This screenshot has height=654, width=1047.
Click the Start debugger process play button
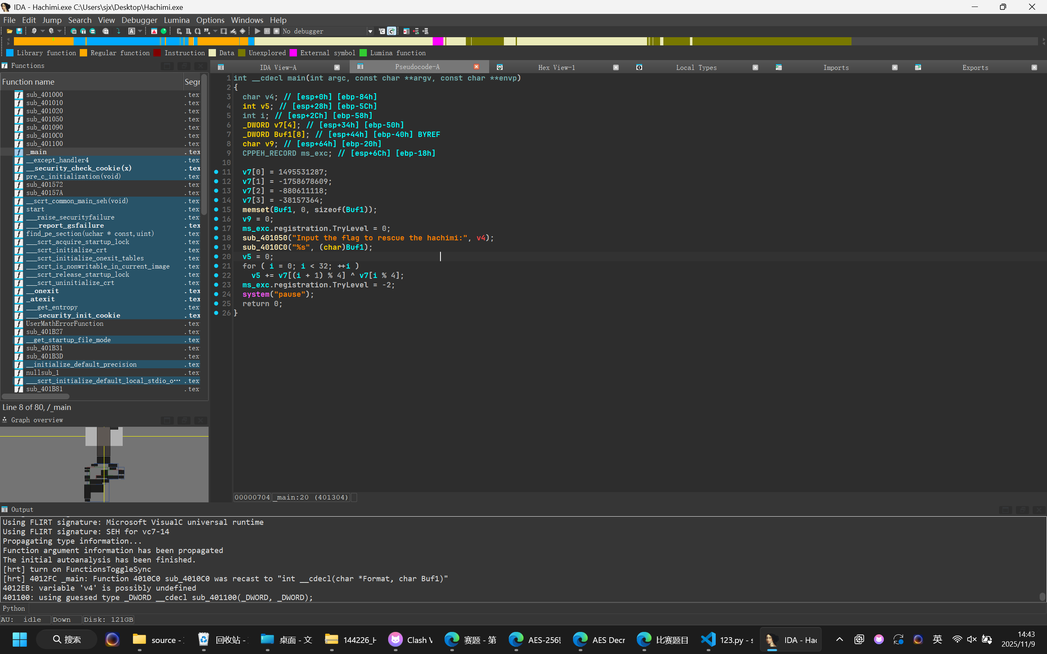(x=257, y=31)
